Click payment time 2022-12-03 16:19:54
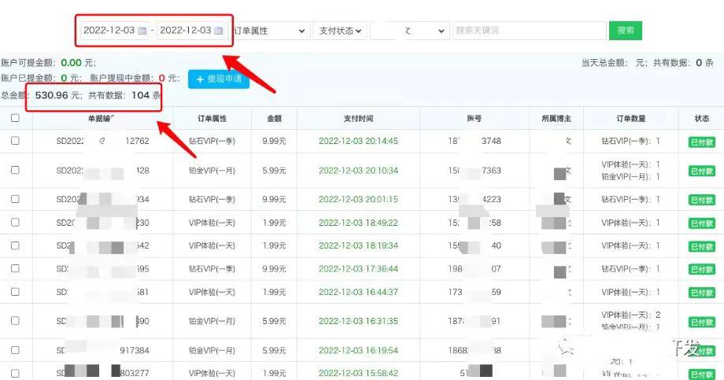Screen dimensions: 724x380 pyautogui.click(x=358, y=350)
